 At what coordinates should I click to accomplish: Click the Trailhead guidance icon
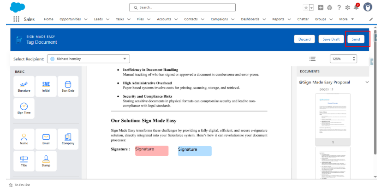[329, 8]
